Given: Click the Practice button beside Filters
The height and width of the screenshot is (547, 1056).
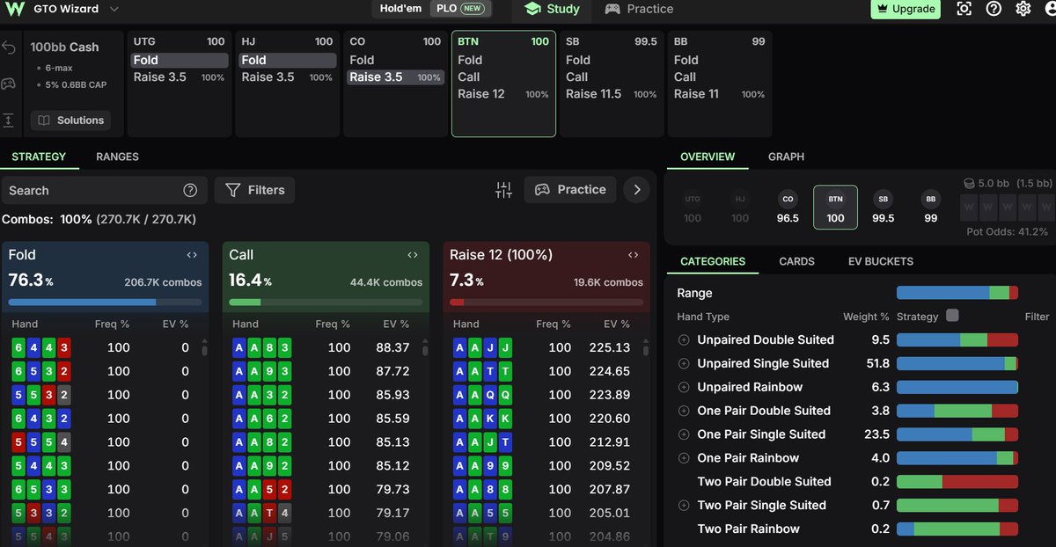Looking at the screenshot, I should [571, 189].
